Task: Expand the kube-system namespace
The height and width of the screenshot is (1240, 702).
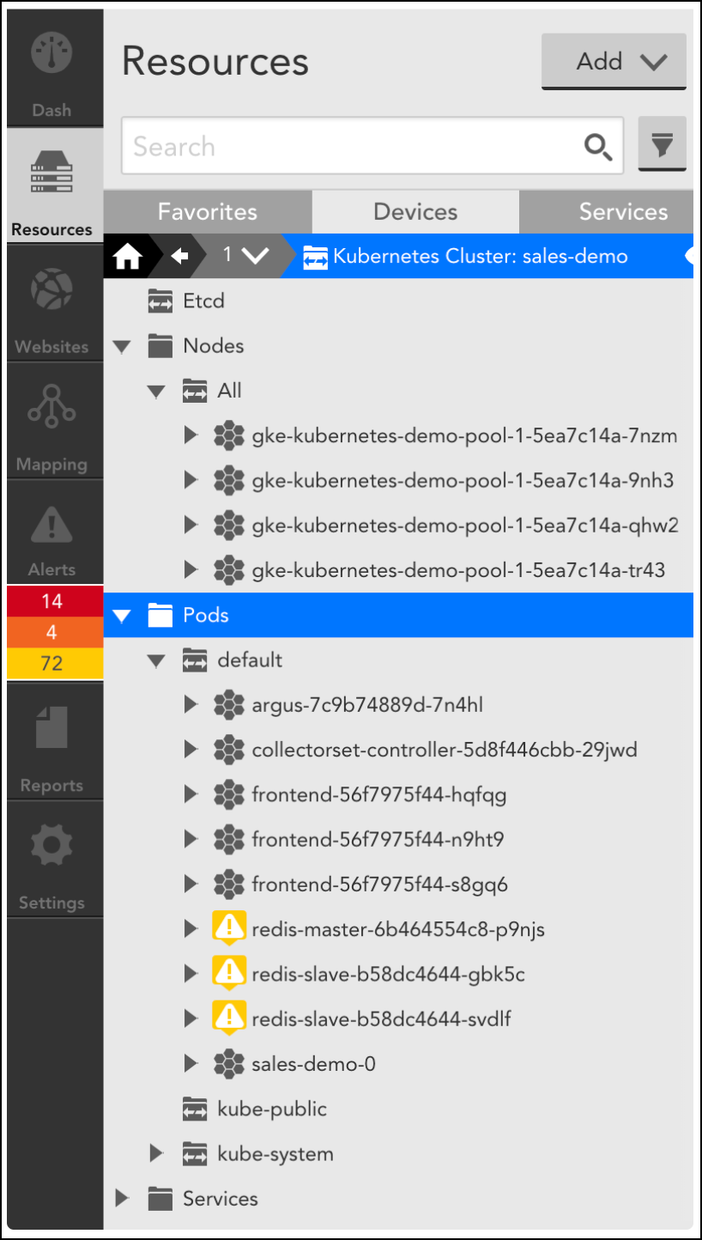Action: [x=156, y=1153]
